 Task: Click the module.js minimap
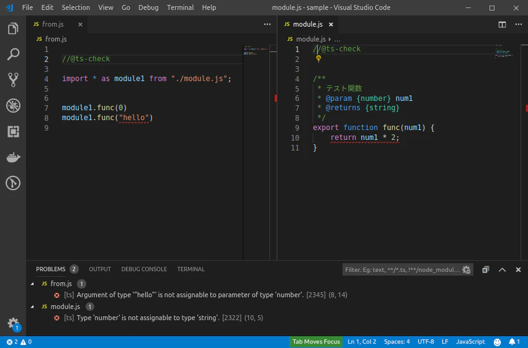tap(504, 51)
